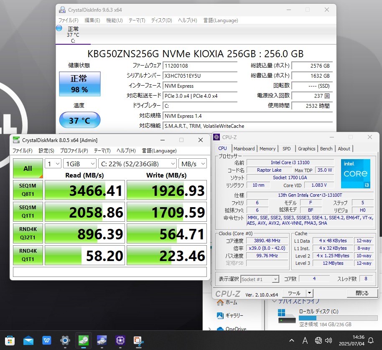Open the unit dropdown showing MB/s
382x350 pixels.
click(192, 164)
